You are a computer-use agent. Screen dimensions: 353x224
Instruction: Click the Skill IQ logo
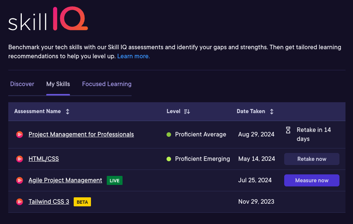[48, 18]
